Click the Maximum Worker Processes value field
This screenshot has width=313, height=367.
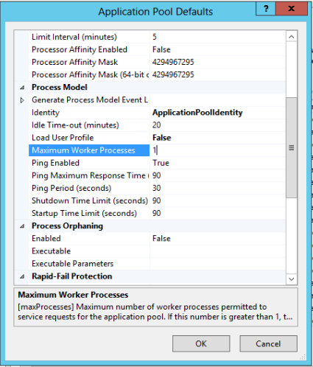click(217, 150)
